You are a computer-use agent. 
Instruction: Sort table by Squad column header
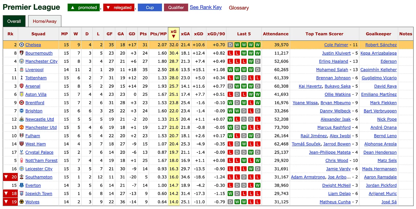38,34
